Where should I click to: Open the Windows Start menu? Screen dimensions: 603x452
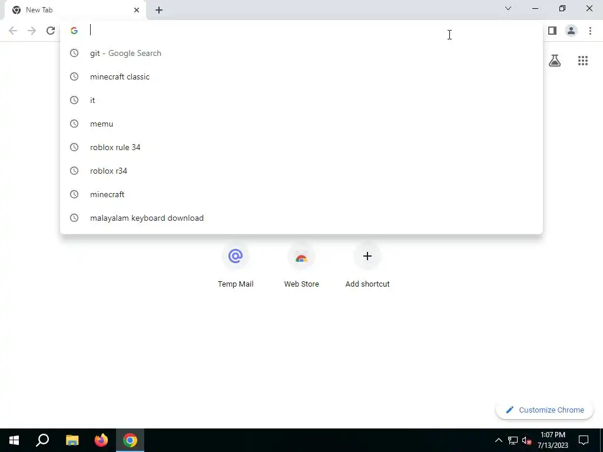(x=14, y=440)
